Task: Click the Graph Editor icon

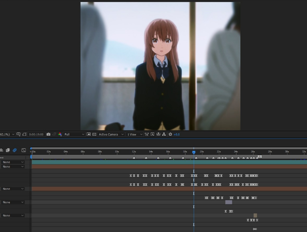Action: (x=24, y=150)
